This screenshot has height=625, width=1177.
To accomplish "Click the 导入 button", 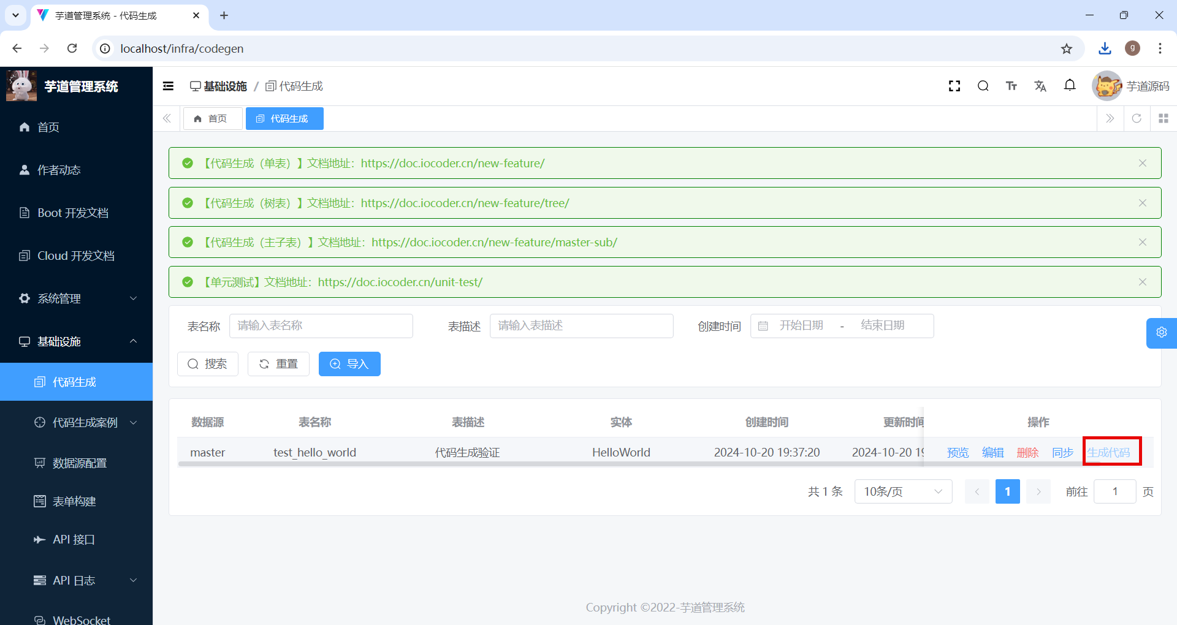I will point(349,364).
